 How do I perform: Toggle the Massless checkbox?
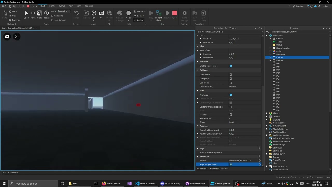point(231,115)
